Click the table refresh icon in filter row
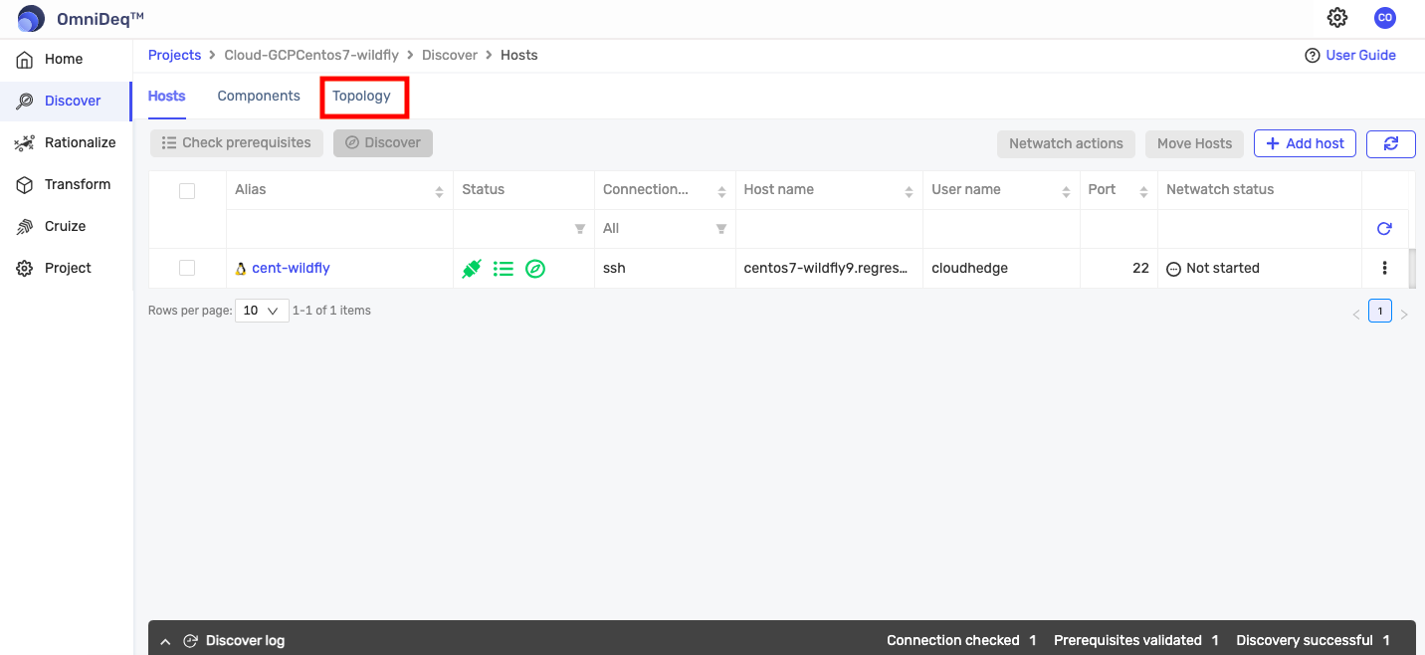The width and height of the screenshot is (1425, 655). click(1383, 229)
